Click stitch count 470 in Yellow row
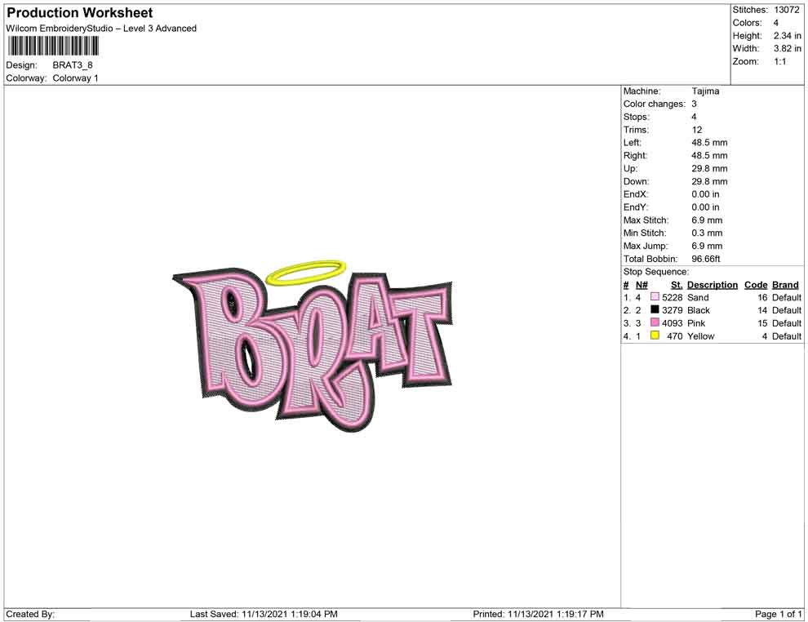Image resolution: width=808 pixels, height=622 pixels. [674, 336]
